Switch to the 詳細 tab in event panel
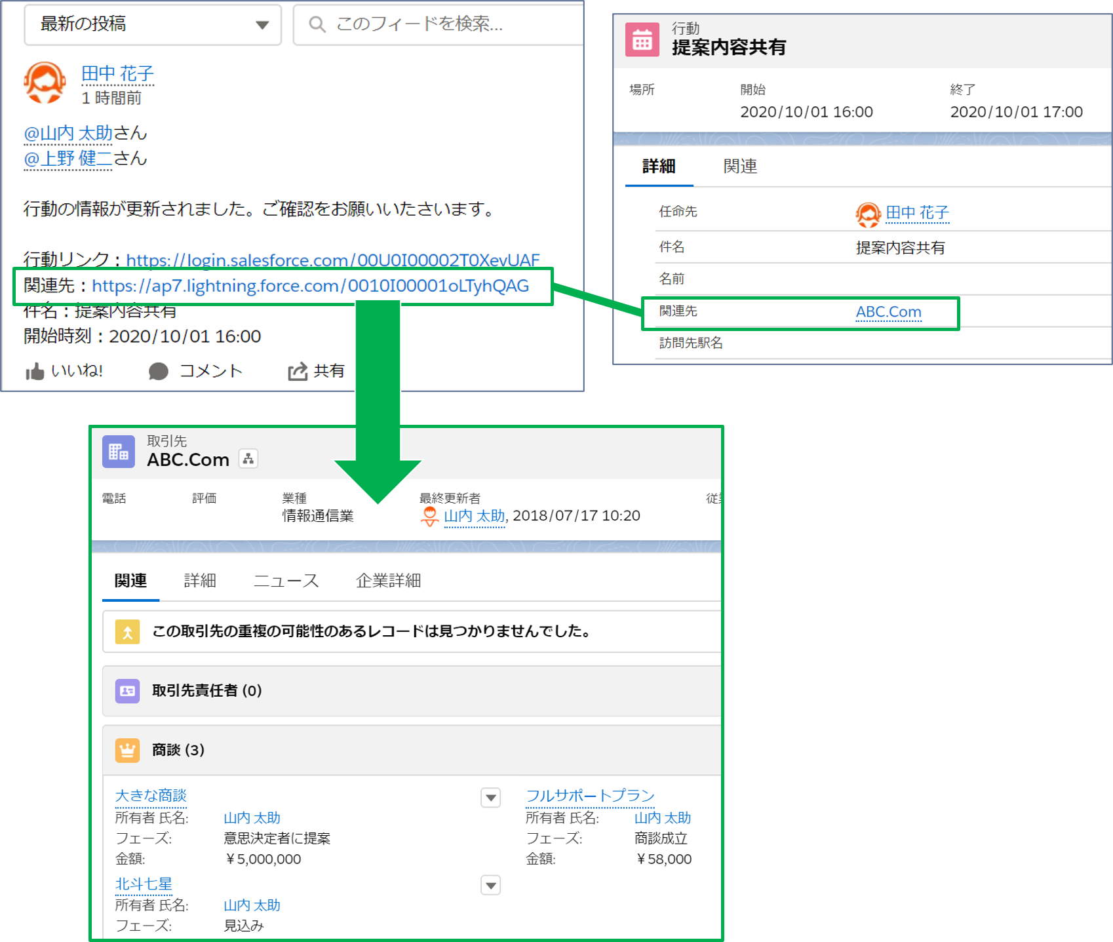Screen dimensions: 1113x942 click(x=659, y=167)
